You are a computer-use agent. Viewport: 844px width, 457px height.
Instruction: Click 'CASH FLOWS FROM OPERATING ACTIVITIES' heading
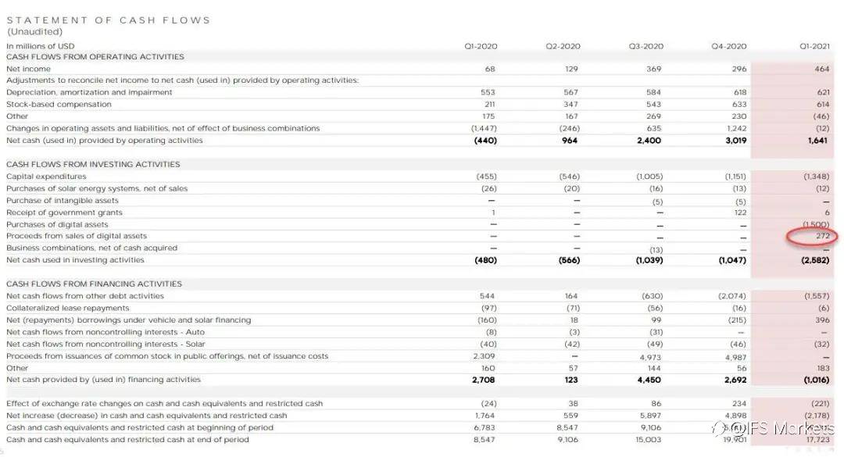pos(95,56)
